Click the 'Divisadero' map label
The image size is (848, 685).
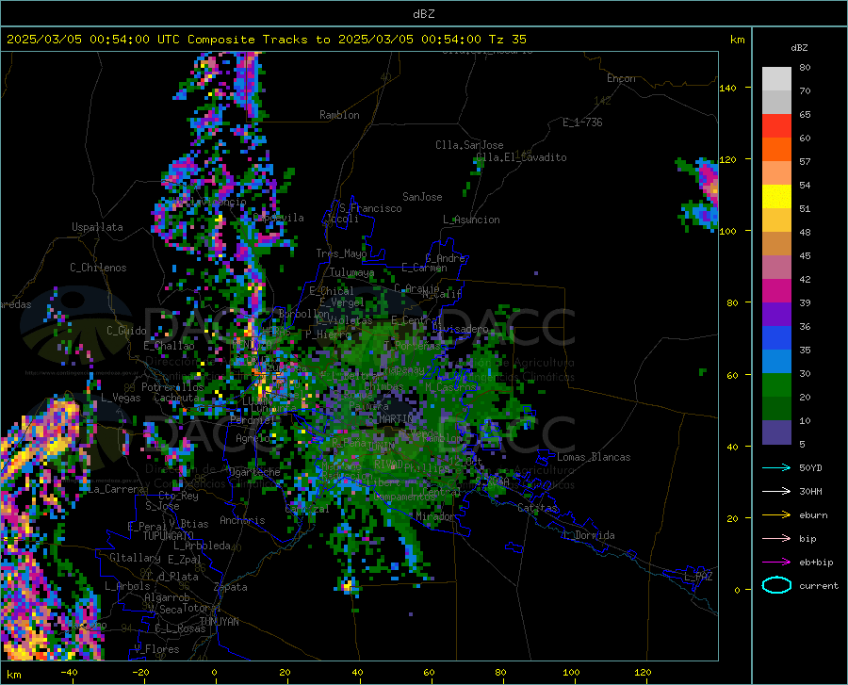[460, 329]
